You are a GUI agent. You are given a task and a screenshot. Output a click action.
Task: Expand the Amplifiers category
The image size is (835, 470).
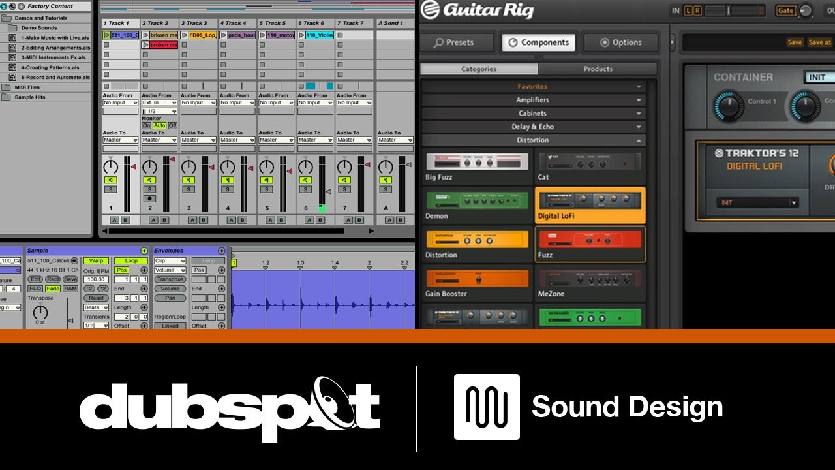(x=534, y=100)
